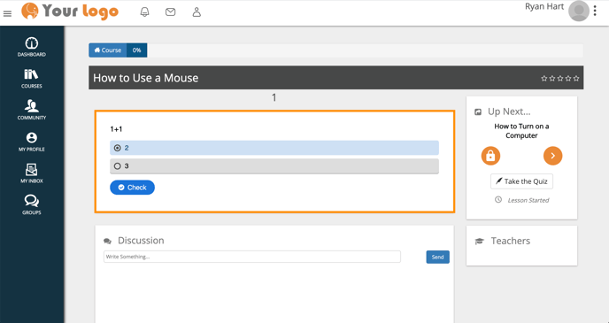
Task: Rate lesson four stars
Action: click(x=568, y=79)
